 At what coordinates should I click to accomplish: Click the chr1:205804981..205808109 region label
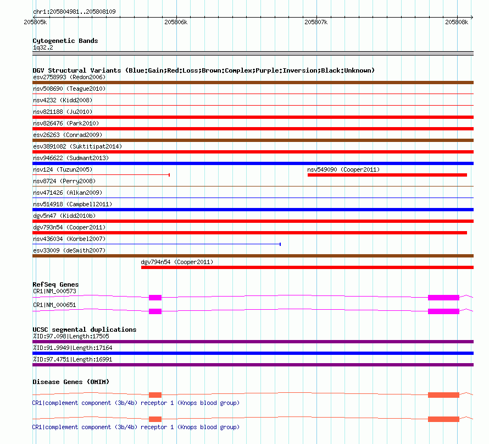(x=74, y=12)
